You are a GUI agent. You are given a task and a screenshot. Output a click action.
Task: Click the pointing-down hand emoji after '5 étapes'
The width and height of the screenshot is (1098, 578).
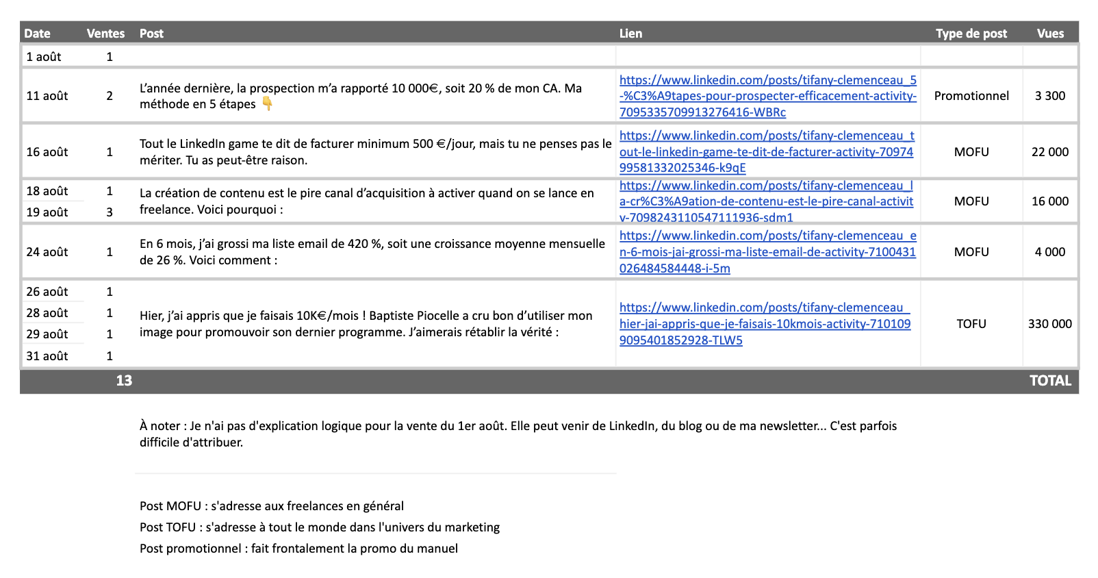(x=267, y=104)
